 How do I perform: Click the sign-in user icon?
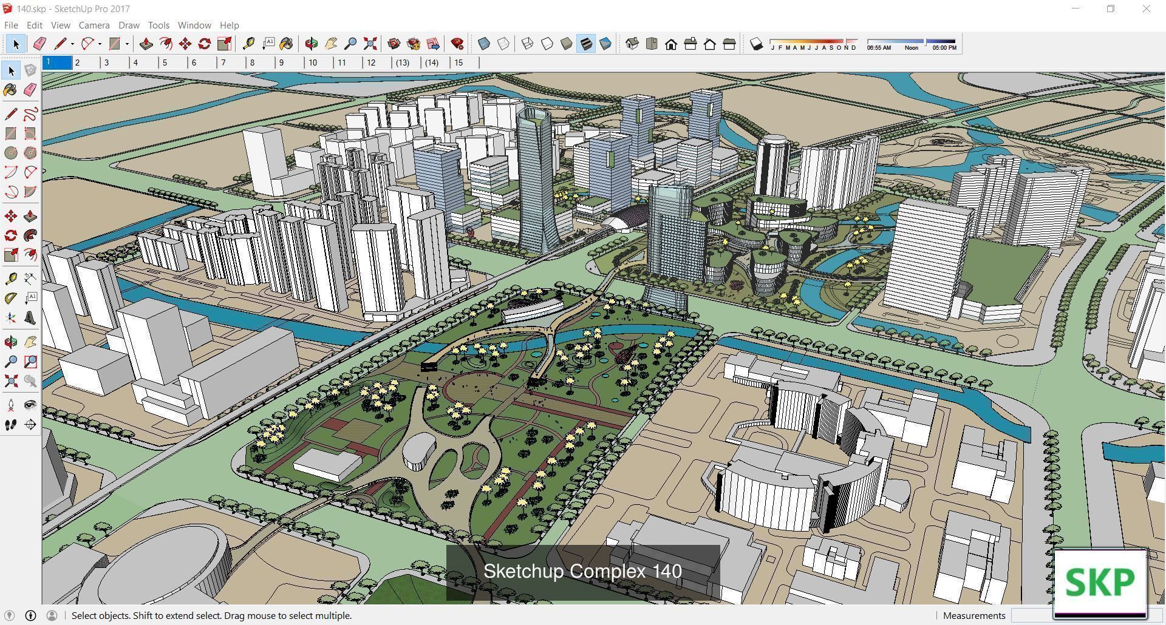tap(52, 615)
